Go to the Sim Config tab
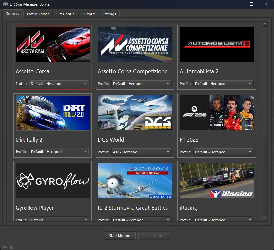Screen dimensions: 274x250 pyautogui.click(x=65, y=14)
